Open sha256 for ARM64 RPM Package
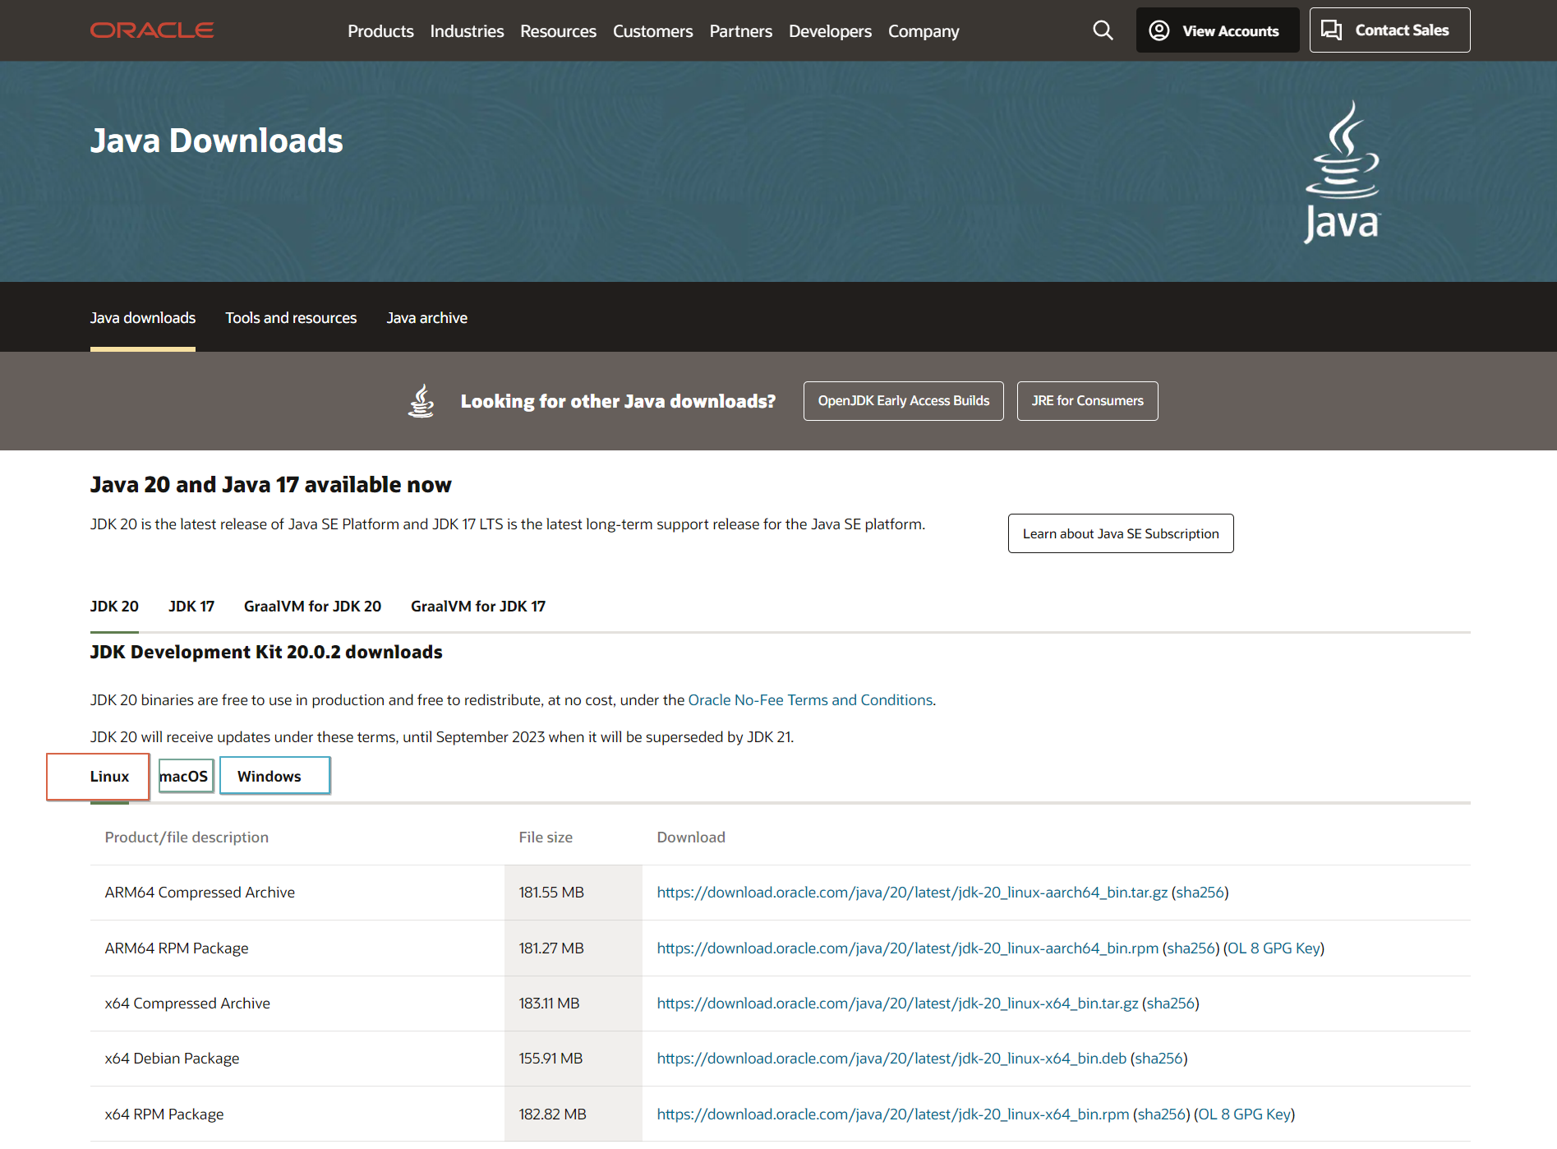 (1191, 948)
